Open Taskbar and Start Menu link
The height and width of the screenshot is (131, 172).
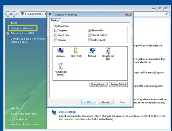pyautogui.click(x=24, y=114)
